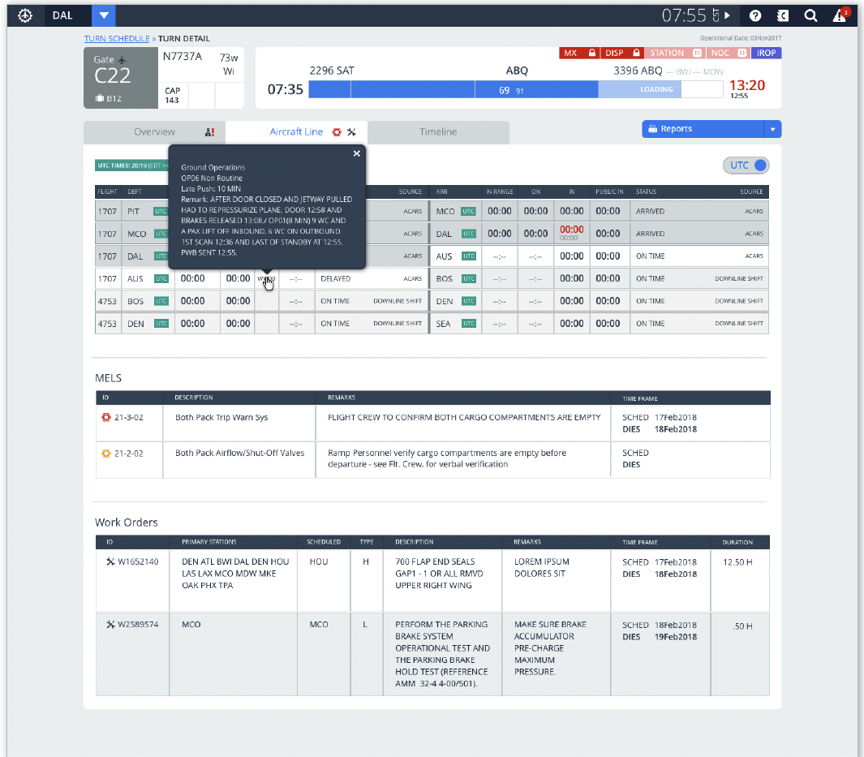This screenshot has width=864, height=757.
Task: Open the alerts warning triangle icon
Action: pos(840,16)
